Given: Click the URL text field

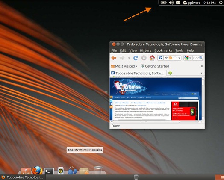Looking at the screenshot, I should 166,58.
